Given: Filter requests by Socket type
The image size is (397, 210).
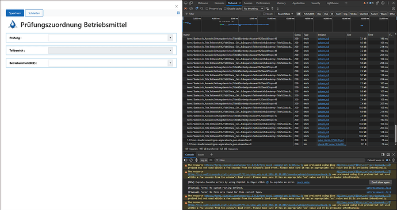Looking at the screenshot, I should [x=374, y=14].
